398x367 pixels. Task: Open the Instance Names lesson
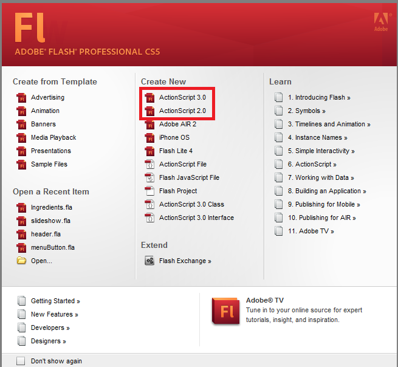click(318, 137)
